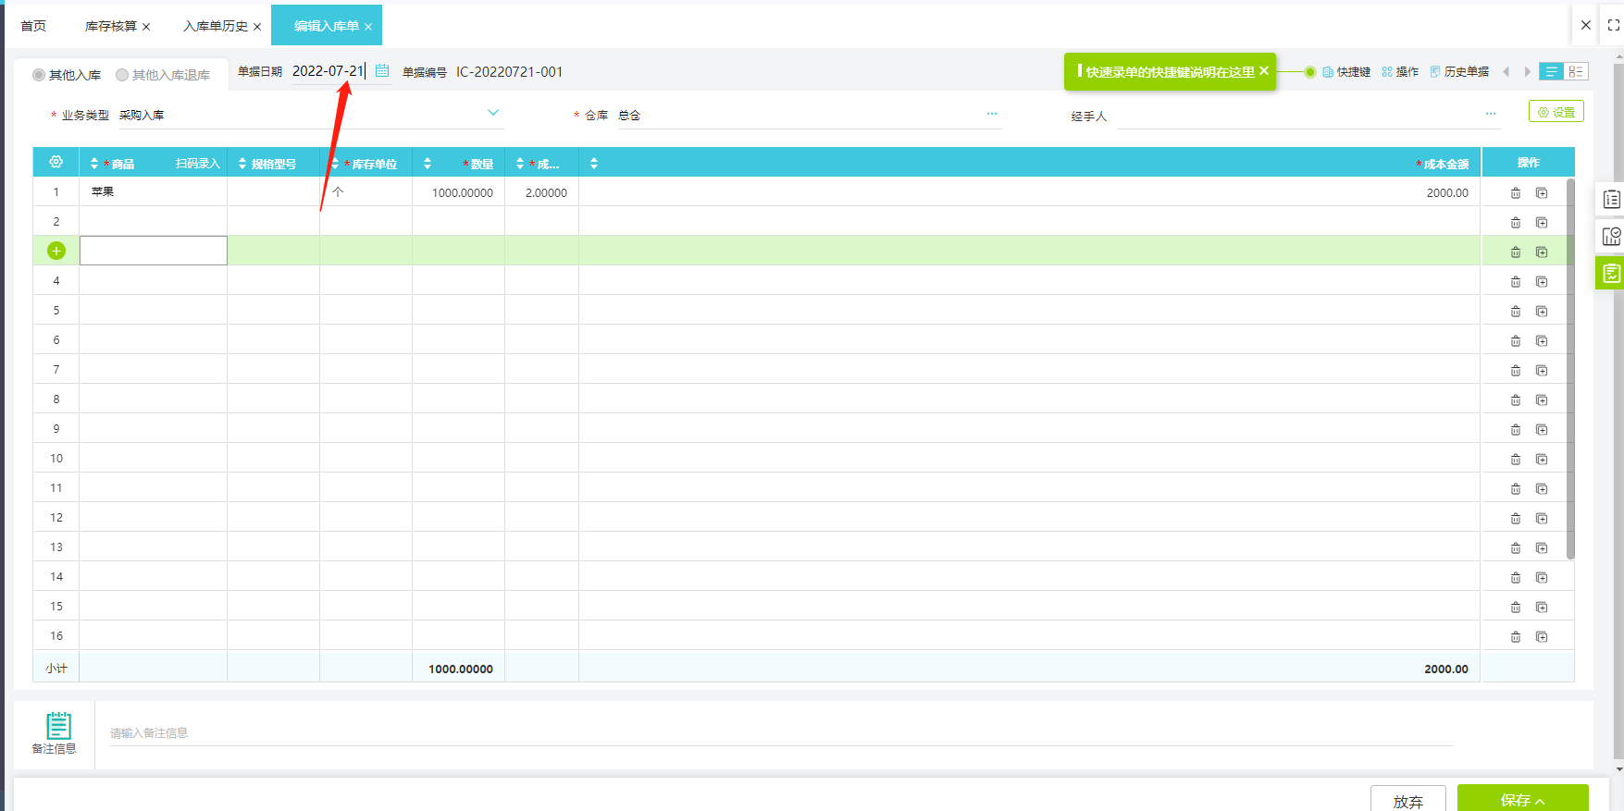Click the 备注 remarks input field

click(x=777, y=733)
